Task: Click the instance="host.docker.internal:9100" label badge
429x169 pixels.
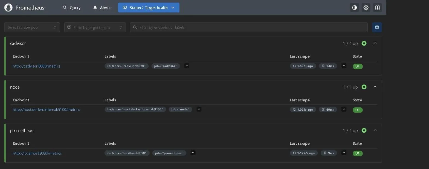Action: [x=135, y=110]
